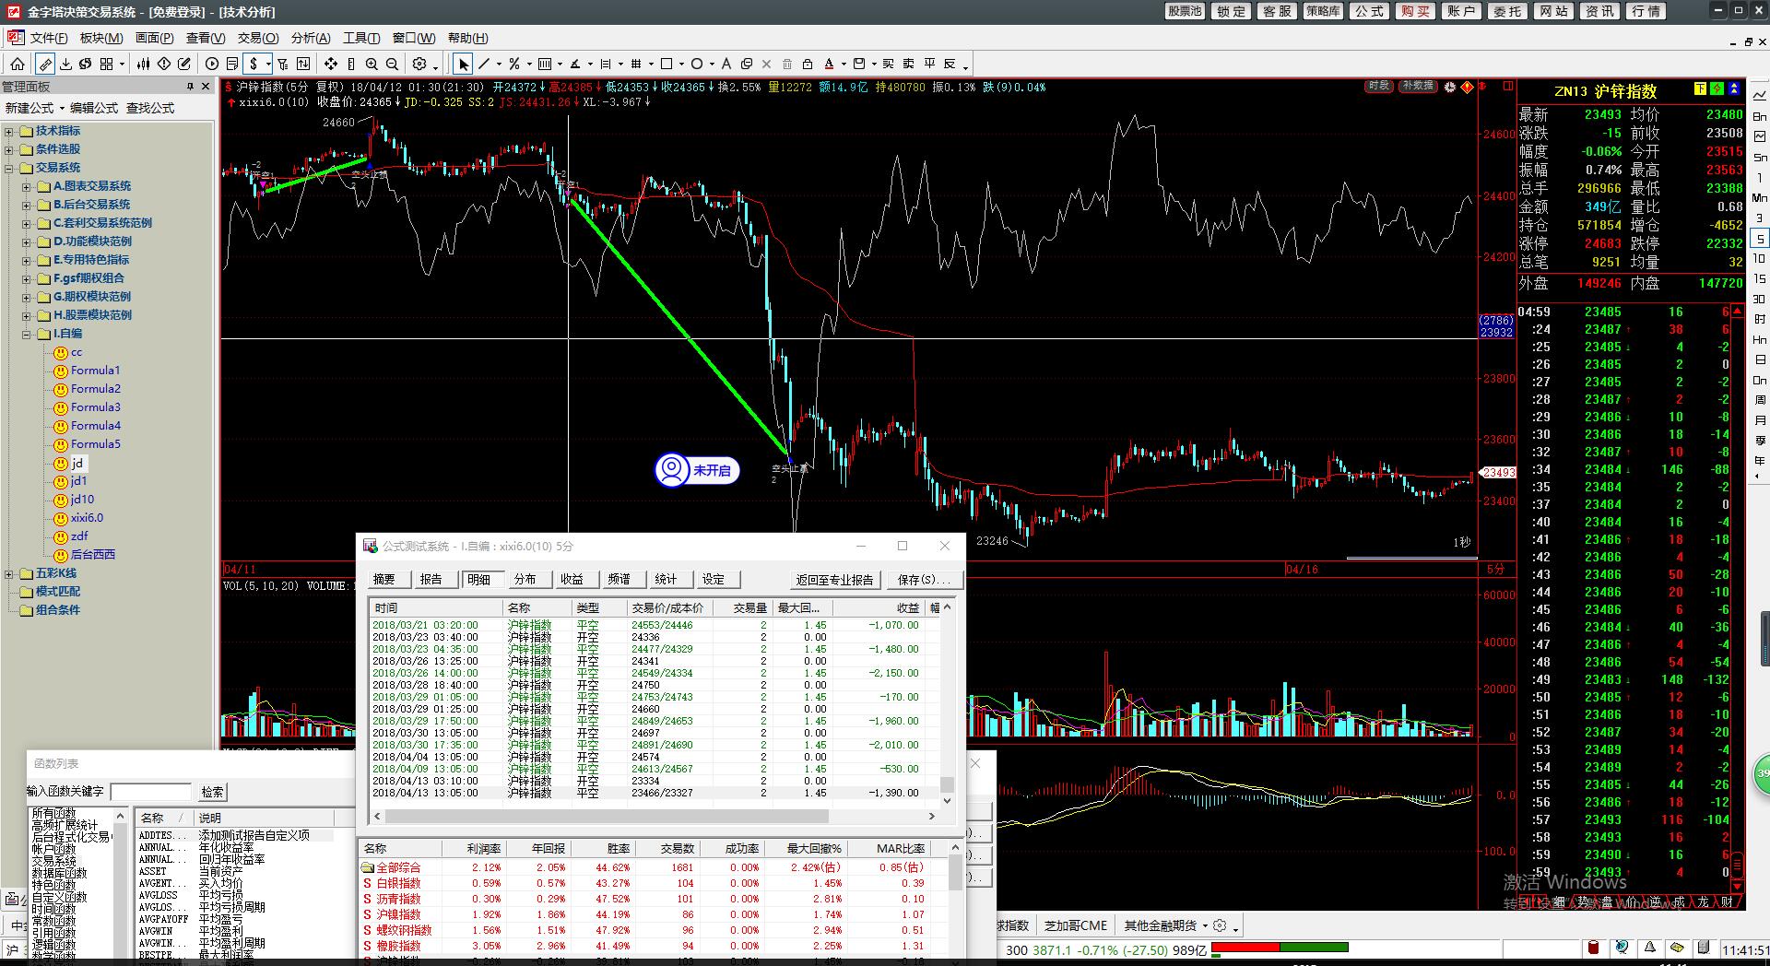Expand the 技术指标 tree node
1770x966 pixels.
coord(9,131)
